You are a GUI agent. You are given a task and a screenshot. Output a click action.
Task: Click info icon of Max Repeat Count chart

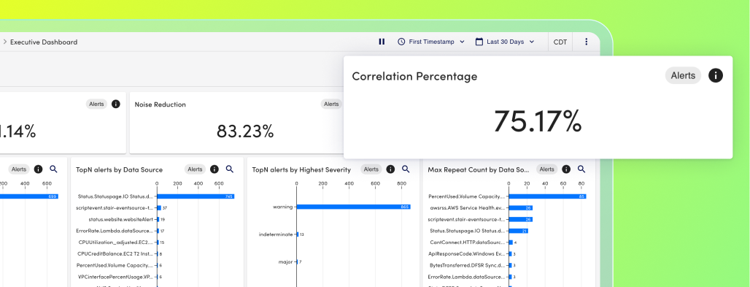tap(566, 169)
